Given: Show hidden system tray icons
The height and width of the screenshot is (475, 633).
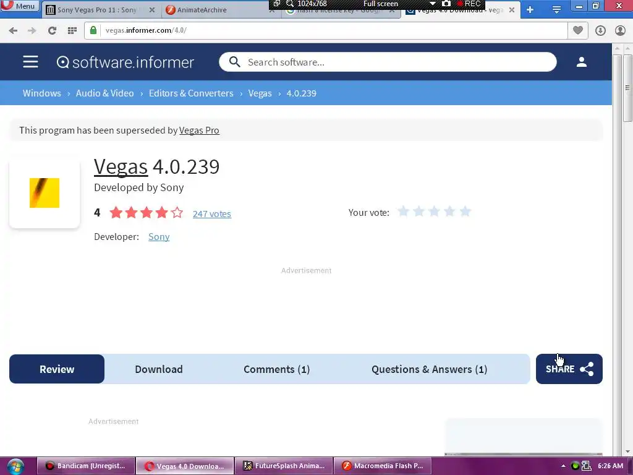Looking at the screenshot, I should (x=563, y=466).
